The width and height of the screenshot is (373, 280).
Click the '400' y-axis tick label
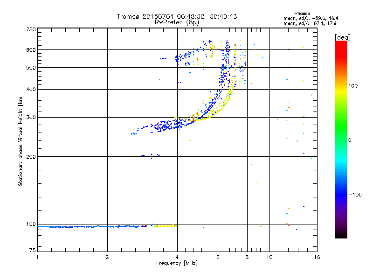pyautogui.click(x=31, y=89)
